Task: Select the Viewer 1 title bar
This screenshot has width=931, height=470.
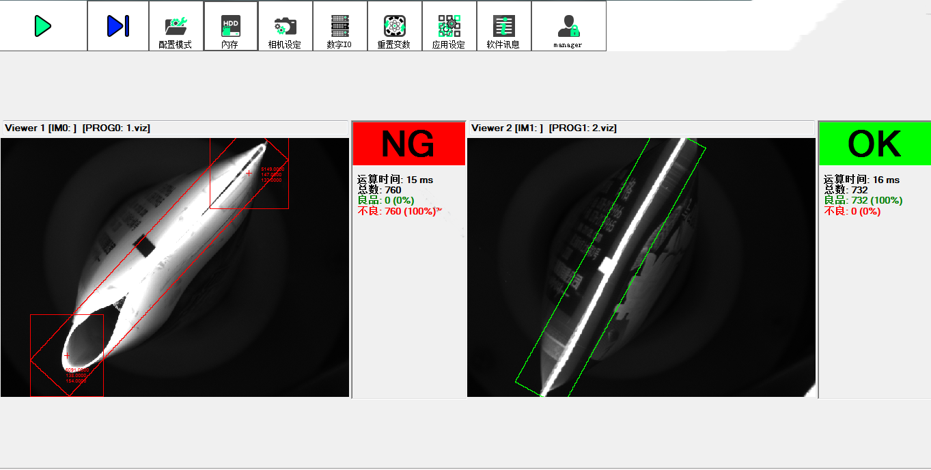Action: (174, 128)
